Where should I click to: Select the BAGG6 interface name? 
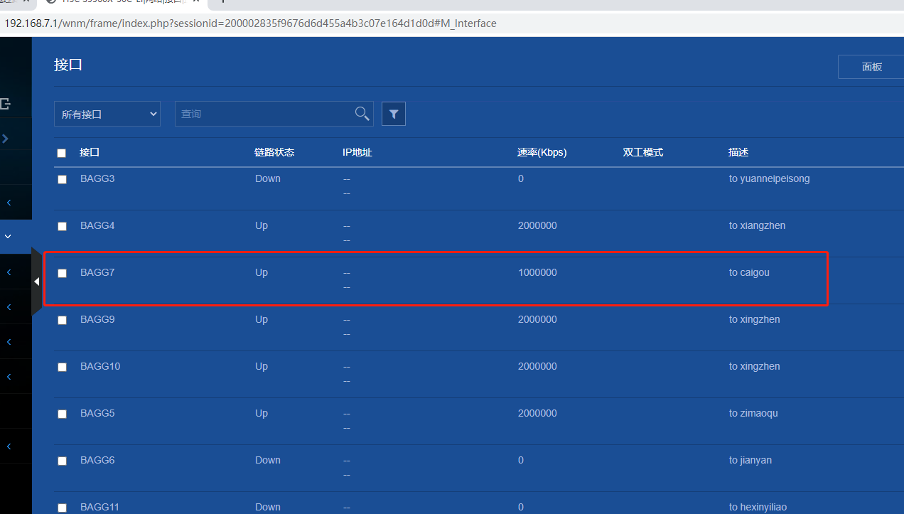(x=97, y=460)
